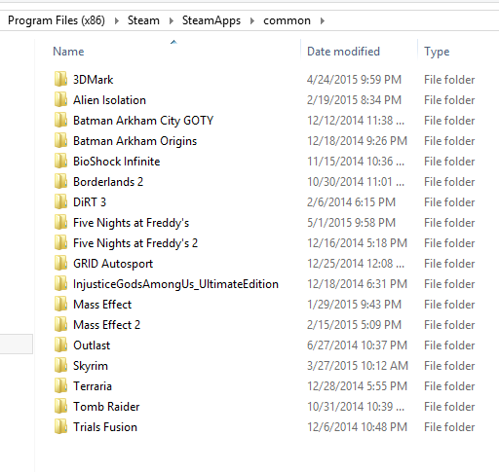The width and height of the screenshot is (499, 472).
Task: Navigate to SteamApps breadcrumb
Action: (x=211, y=20)
